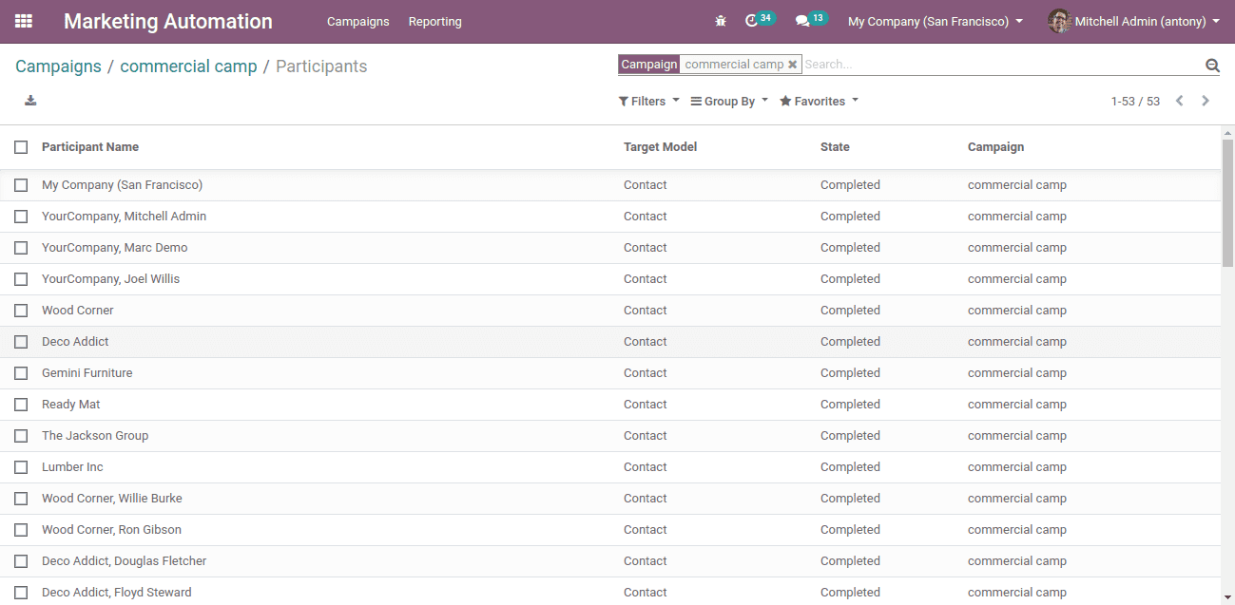
Task: Open messages chat icon with 13 badge
Action: tap(811, 20)
